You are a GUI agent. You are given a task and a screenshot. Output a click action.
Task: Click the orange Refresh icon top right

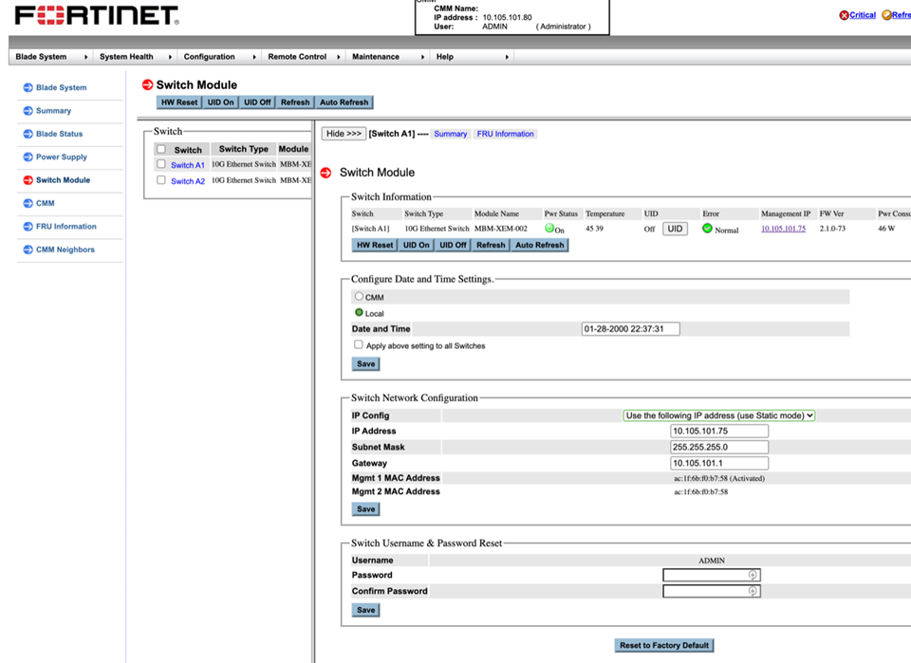click(x=888, y=13)
